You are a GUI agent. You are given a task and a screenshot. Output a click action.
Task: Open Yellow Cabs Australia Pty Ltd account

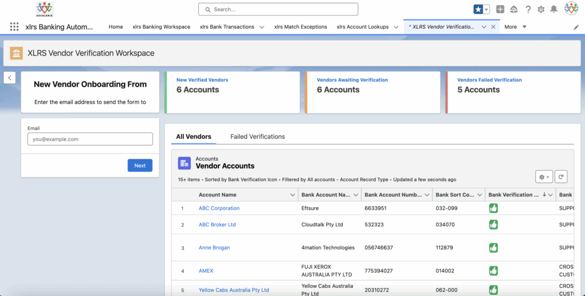(x=234, y=290)
